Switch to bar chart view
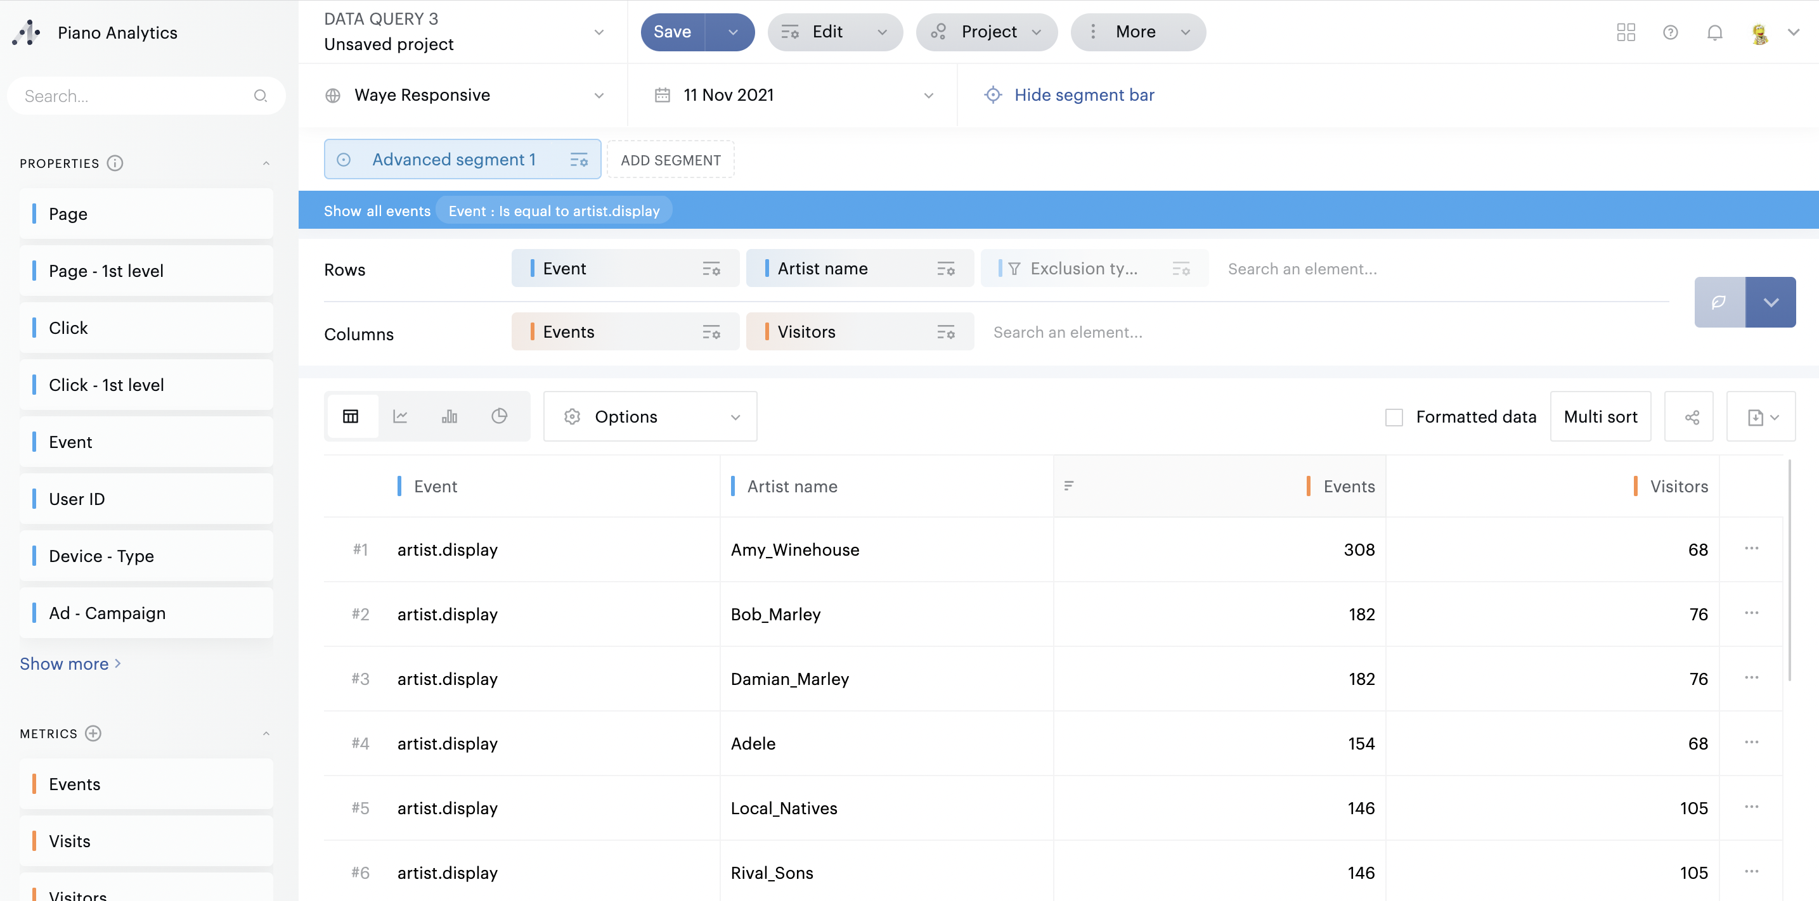1819x901 pixels. [449, 416]
